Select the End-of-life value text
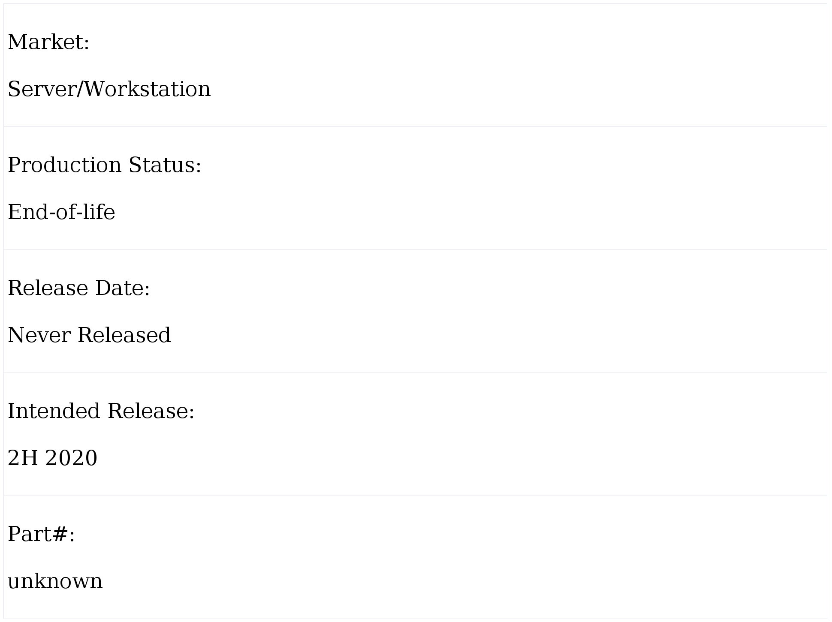 (61, 213)
